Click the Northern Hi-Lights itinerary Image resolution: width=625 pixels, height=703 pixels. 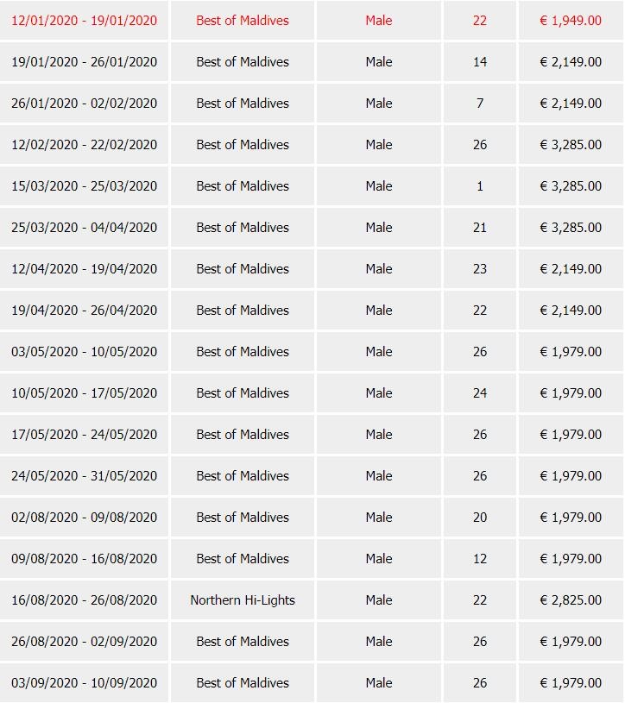[243, 599]
